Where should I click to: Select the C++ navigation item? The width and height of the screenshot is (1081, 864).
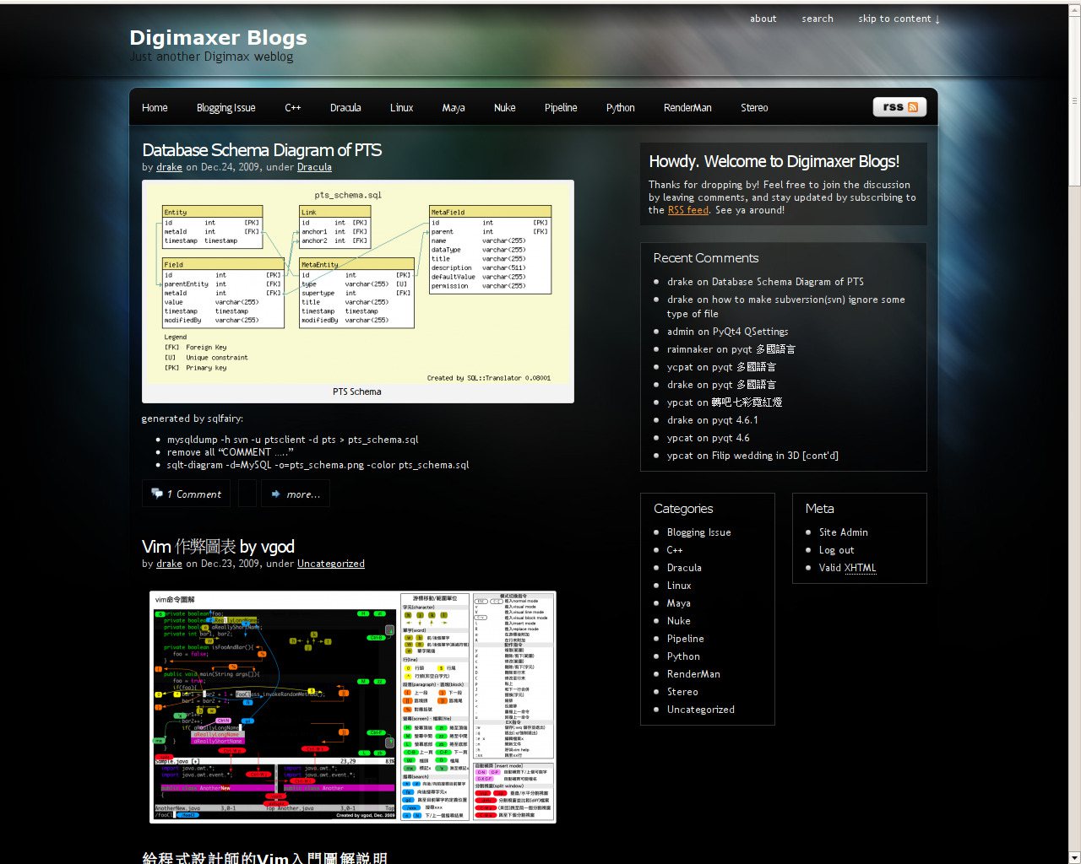coord(293,108)
